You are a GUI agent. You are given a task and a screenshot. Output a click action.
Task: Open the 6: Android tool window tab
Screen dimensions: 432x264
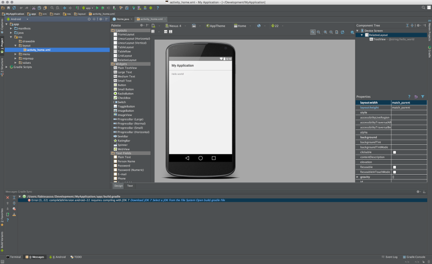[58, 257]
